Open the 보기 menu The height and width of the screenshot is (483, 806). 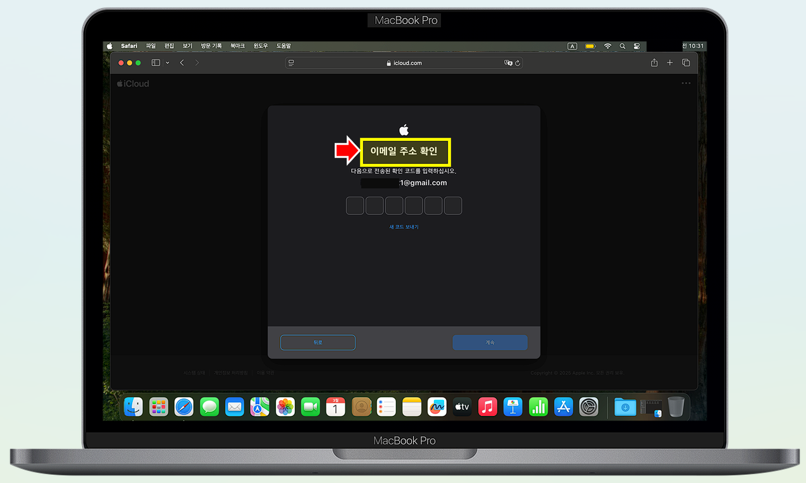pos(187,46)
